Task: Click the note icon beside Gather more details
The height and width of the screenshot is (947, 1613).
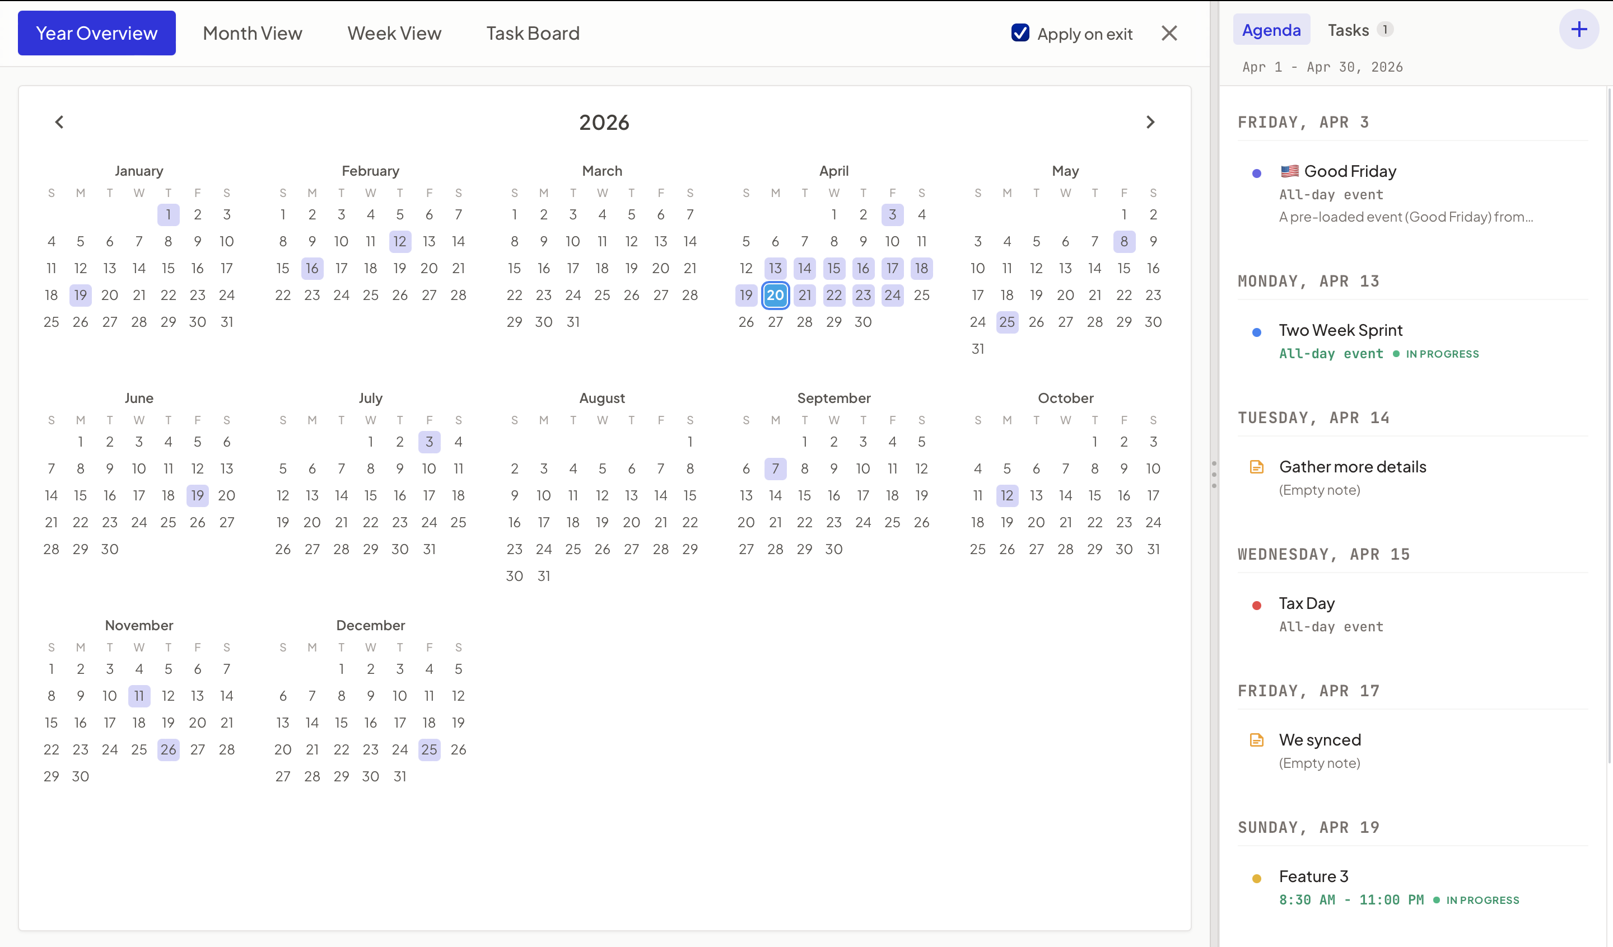Action: coord(1256,467)
